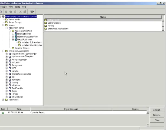The width and height of the screenshot is (166, 130).
Task: Click Name list scrollbar up arrow
Action: click(163, 20)
